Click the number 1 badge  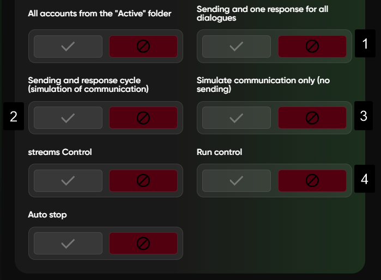365,44
